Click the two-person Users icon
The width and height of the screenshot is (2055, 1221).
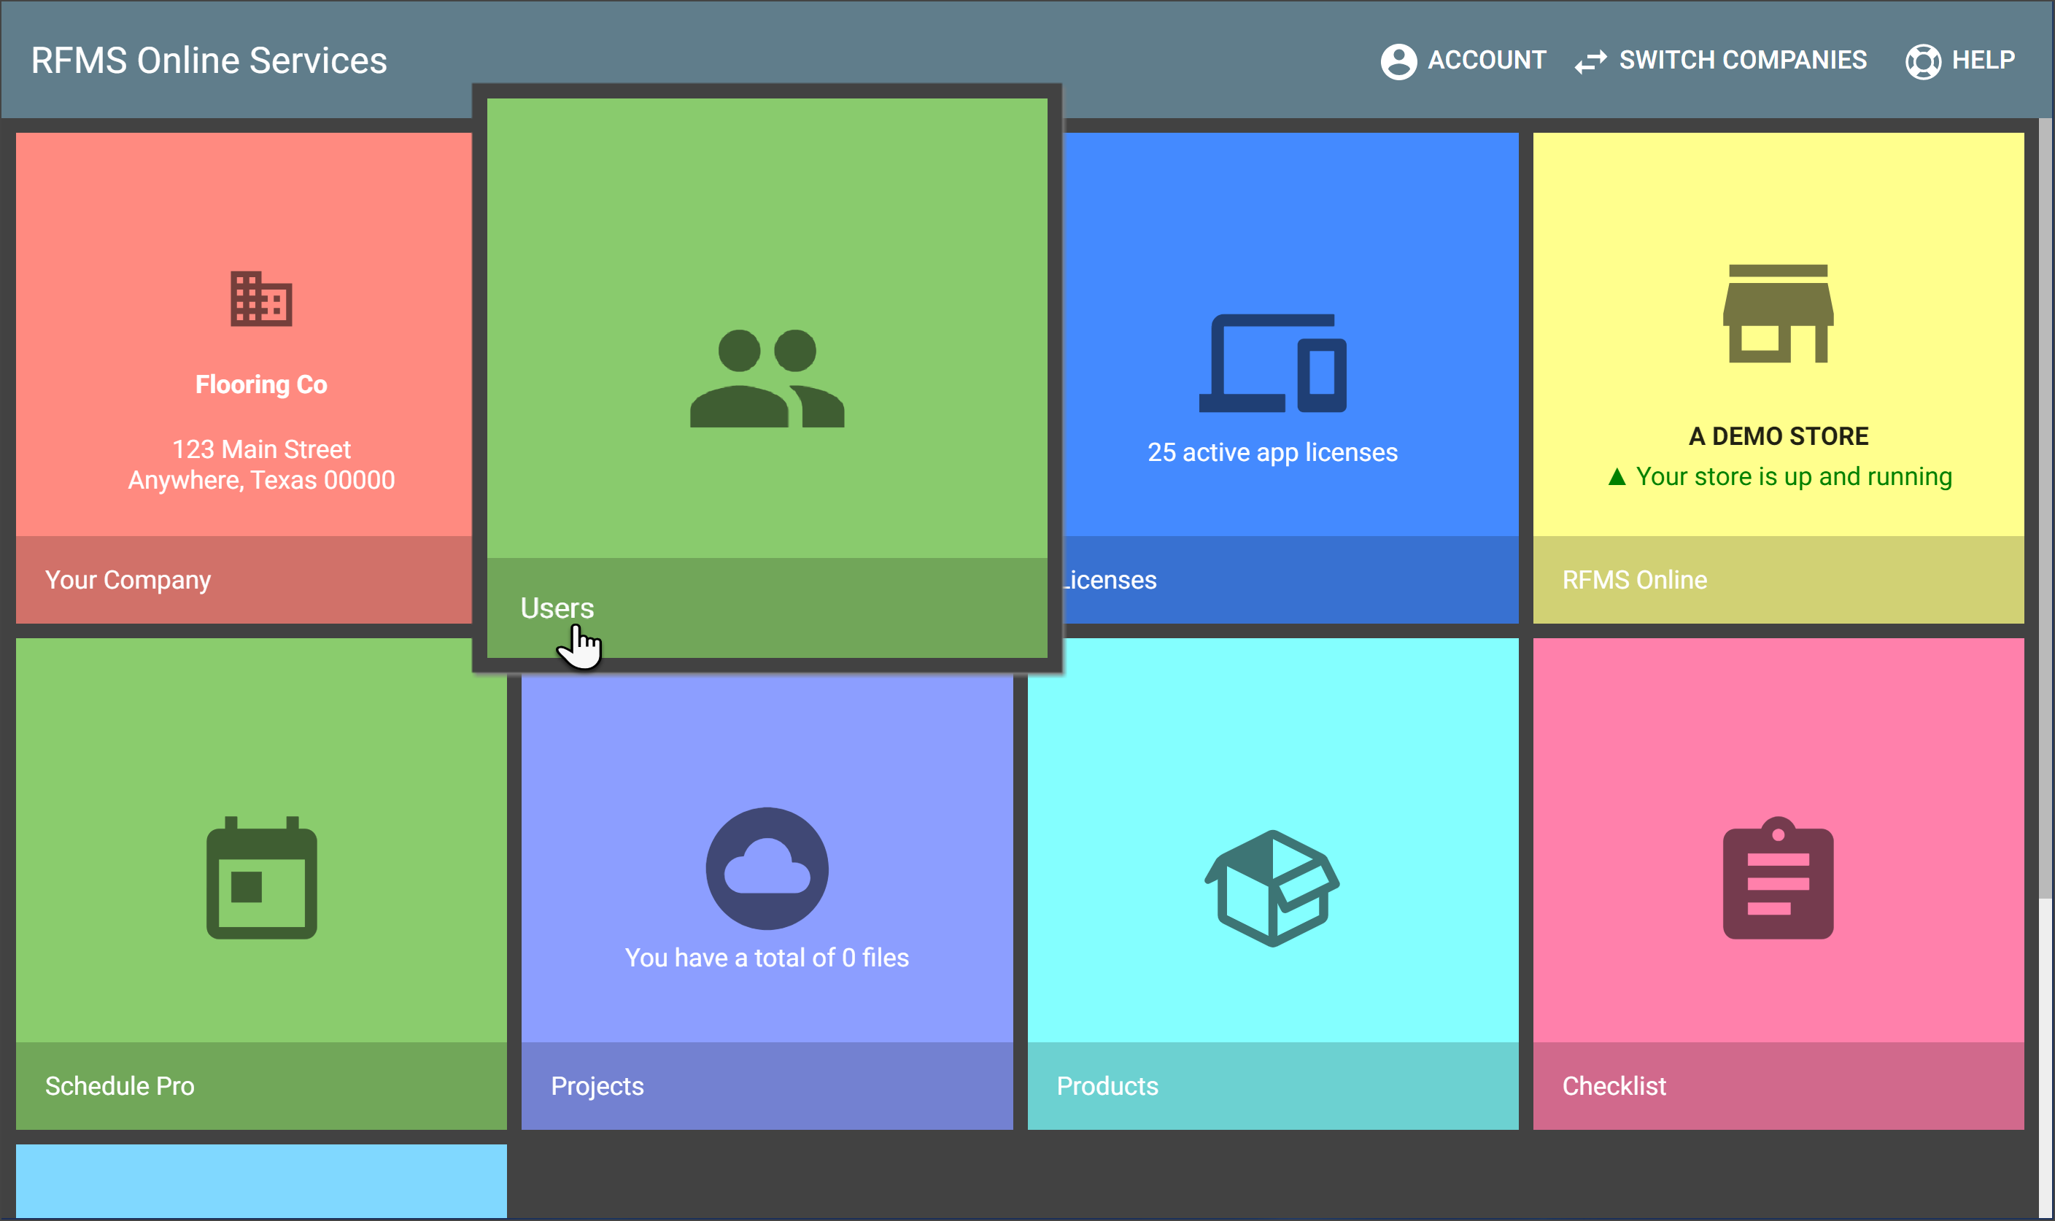tap(767, 379)
